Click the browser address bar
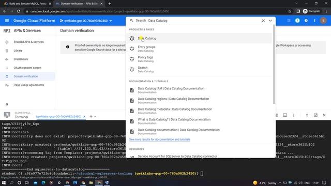 156,11
